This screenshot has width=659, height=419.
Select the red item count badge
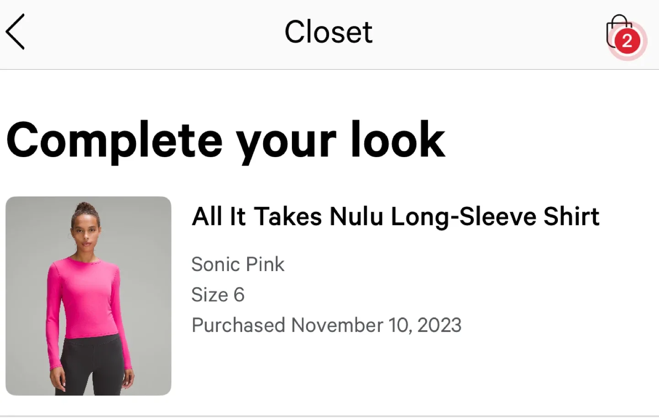[627, 41]
